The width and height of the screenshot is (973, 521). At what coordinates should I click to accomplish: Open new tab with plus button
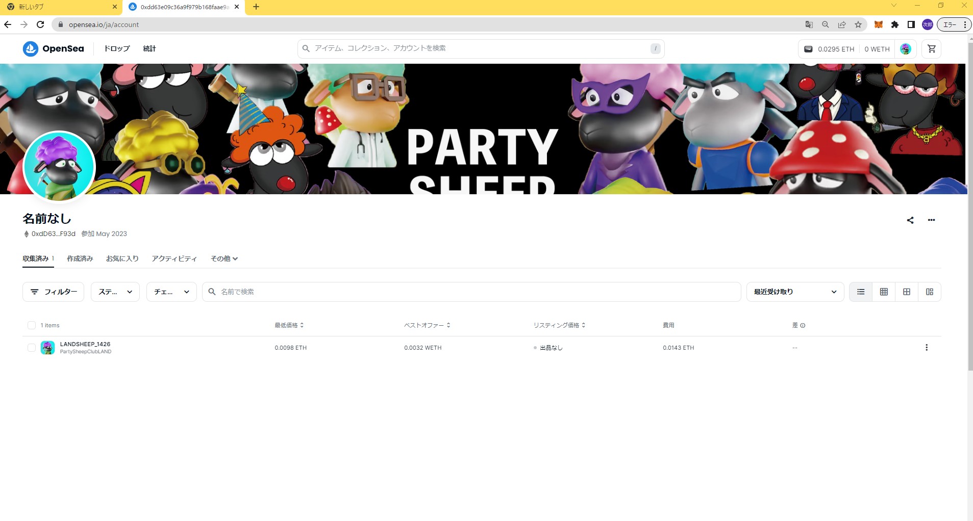pyautogui.click(x=256, y=7)
